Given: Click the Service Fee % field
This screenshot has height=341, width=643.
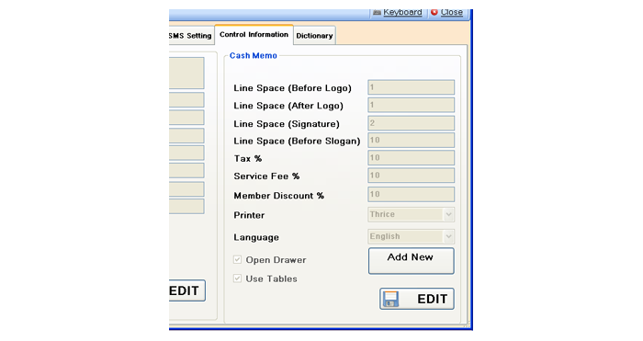Looking at the screenshot, I should coord(411,176).
